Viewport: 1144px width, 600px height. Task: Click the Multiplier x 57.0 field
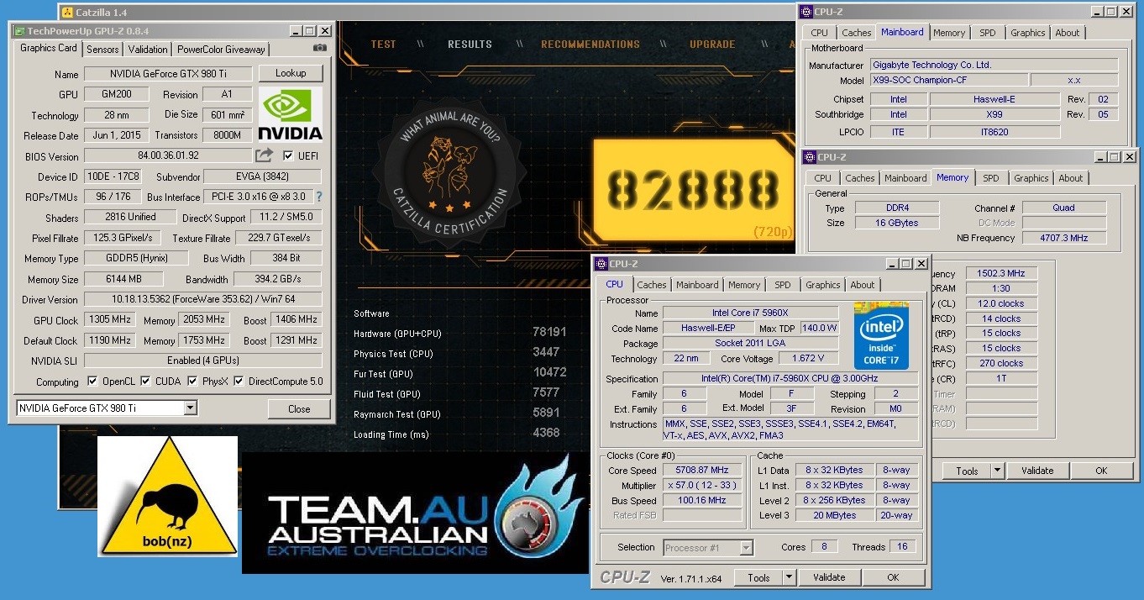(703, 486)
